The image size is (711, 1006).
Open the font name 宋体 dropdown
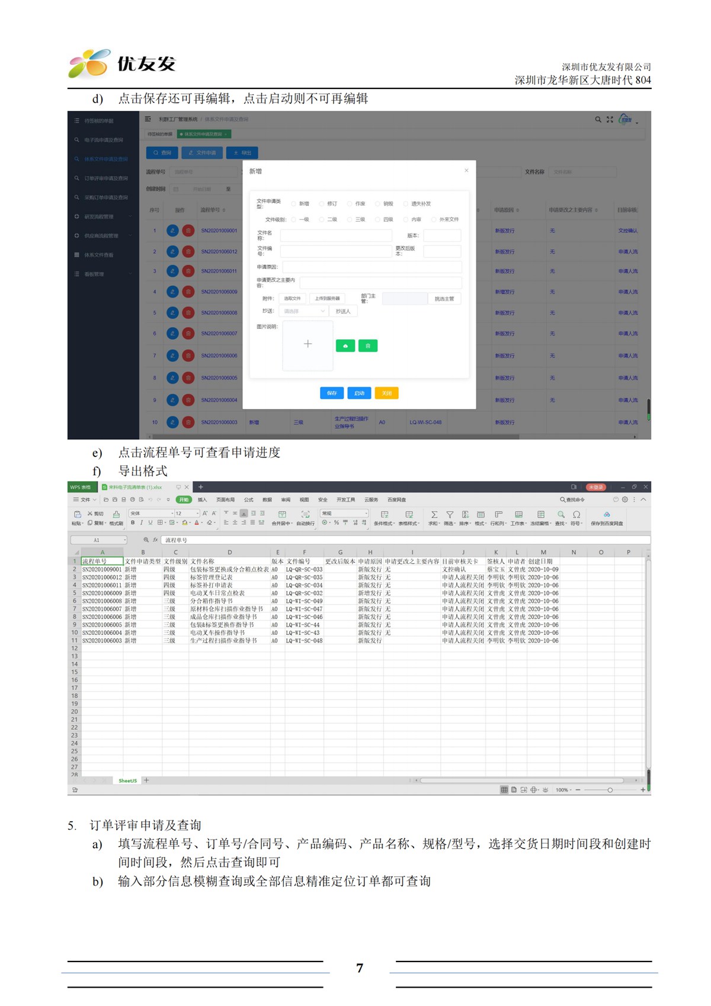coord(151,513)
